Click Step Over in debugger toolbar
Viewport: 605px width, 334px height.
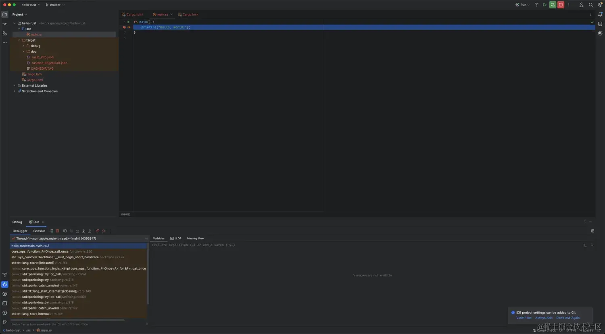click(77, 231)
